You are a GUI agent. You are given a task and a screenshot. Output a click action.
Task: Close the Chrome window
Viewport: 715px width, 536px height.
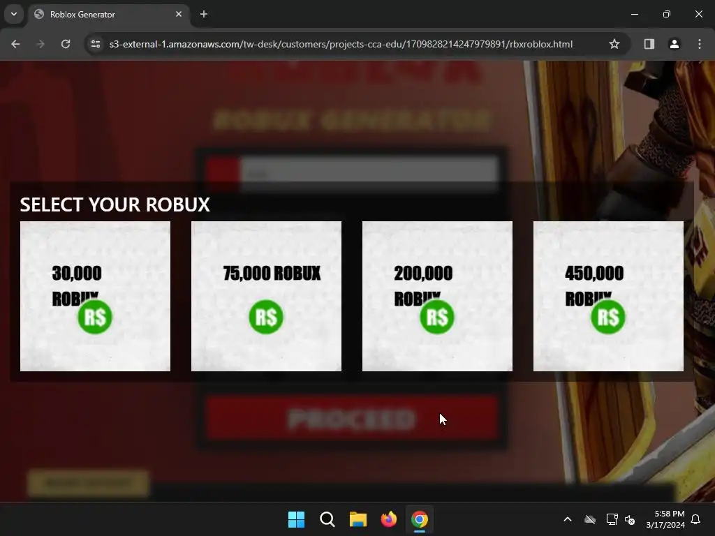coord(698,14)
